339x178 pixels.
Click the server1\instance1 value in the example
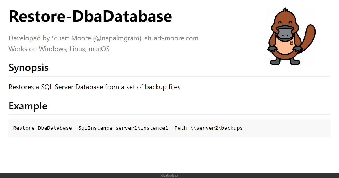click(142, 128)
